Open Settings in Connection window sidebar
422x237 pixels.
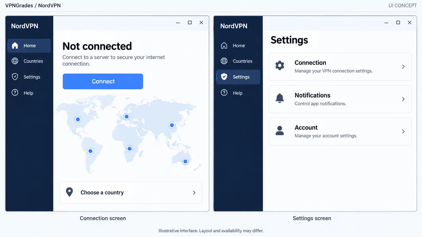(29, 77)
